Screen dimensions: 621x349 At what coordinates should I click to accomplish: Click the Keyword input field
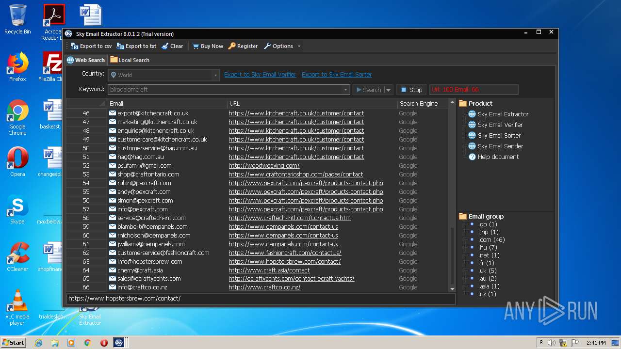coord(225,90)
